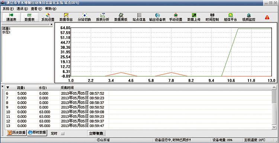The image size is (279, 143).
Task: Open 系统设置 system settings icon
Action: click(x=48, y=17)
